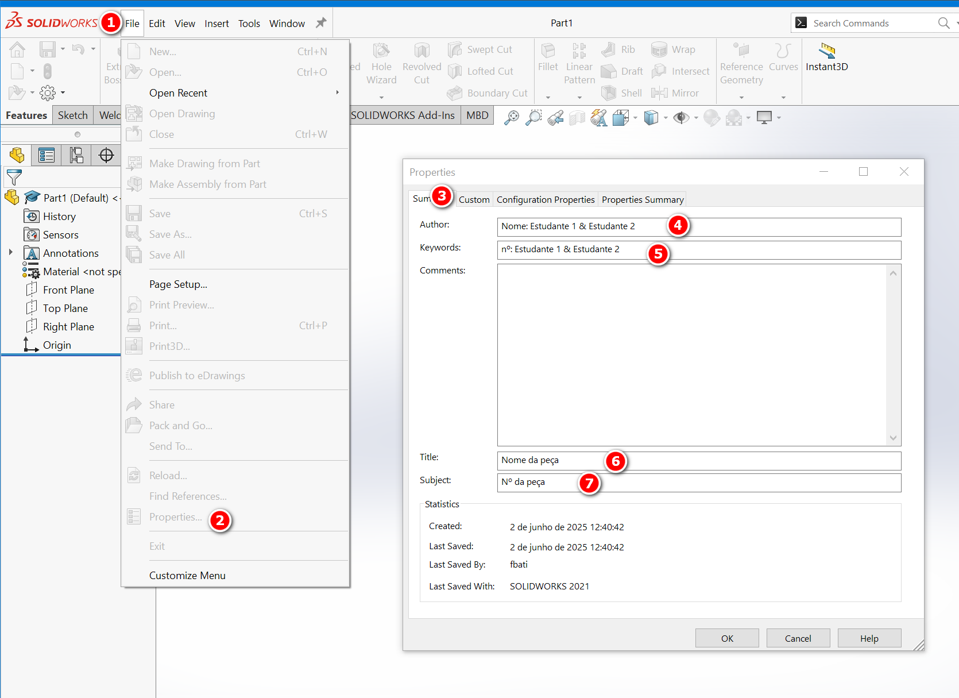
Task: Click the Home icon in toolbar
Action: click(x=17, y=50)
